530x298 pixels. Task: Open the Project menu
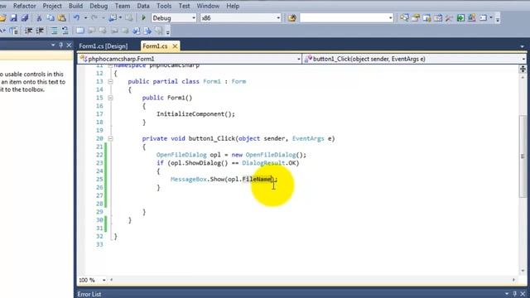[x=52, y=6]
